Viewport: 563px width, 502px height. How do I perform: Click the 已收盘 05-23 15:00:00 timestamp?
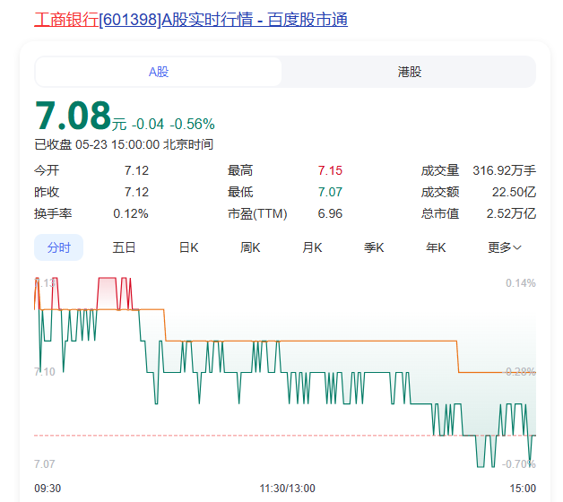pyautogui.click(x=124, y=144)
